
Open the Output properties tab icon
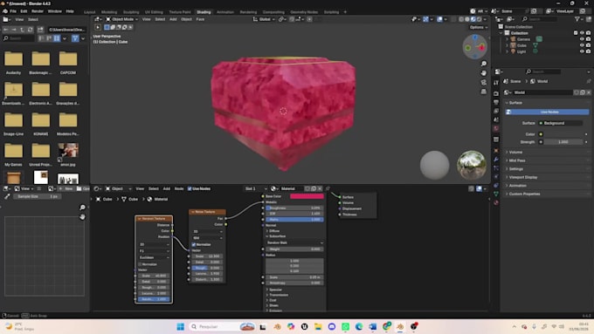[x=496, y=102]
